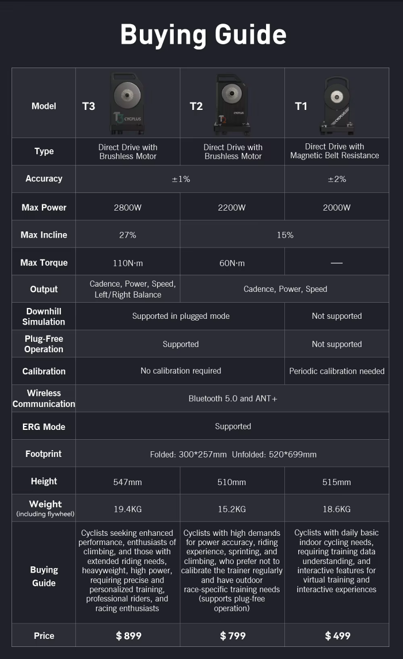
Task: Select the 110N·m max torque value
Action: (128, 263)
